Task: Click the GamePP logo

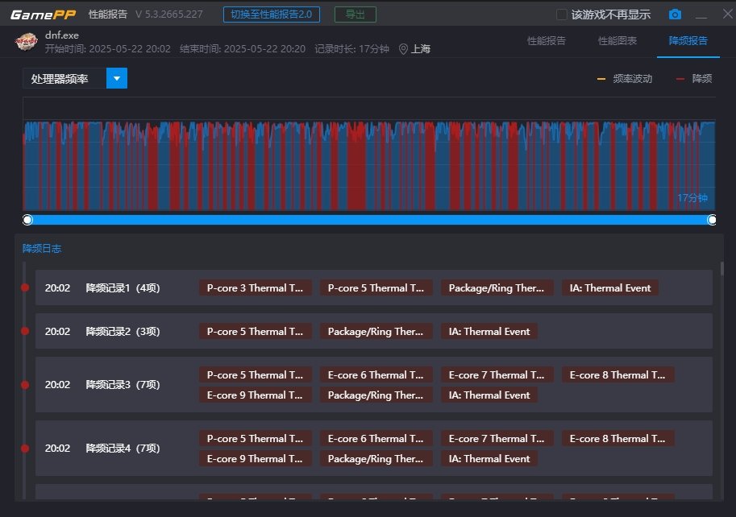Action: (x=43, y=14)
